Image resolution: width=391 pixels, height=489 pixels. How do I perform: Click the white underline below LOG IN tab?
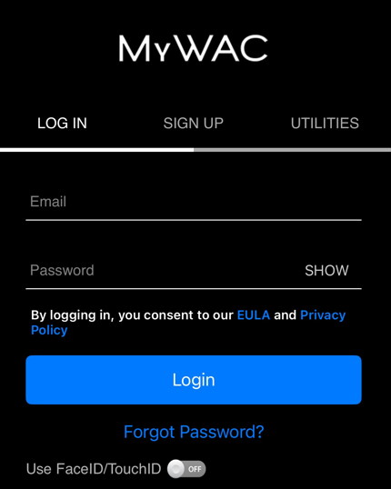point(96,150)
